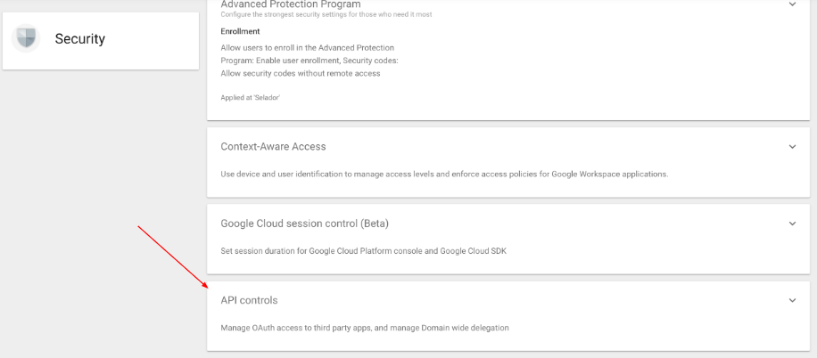The image size is (817, 358).
Task: Click "Allow users to enroll" text line
Action: (x=308, y=48)
